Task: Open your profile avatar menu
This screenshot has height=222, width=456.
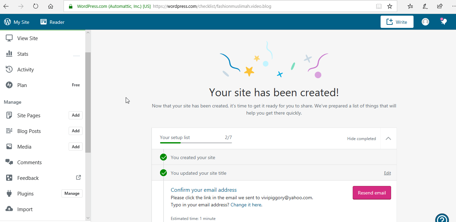Action: [425, 21]
